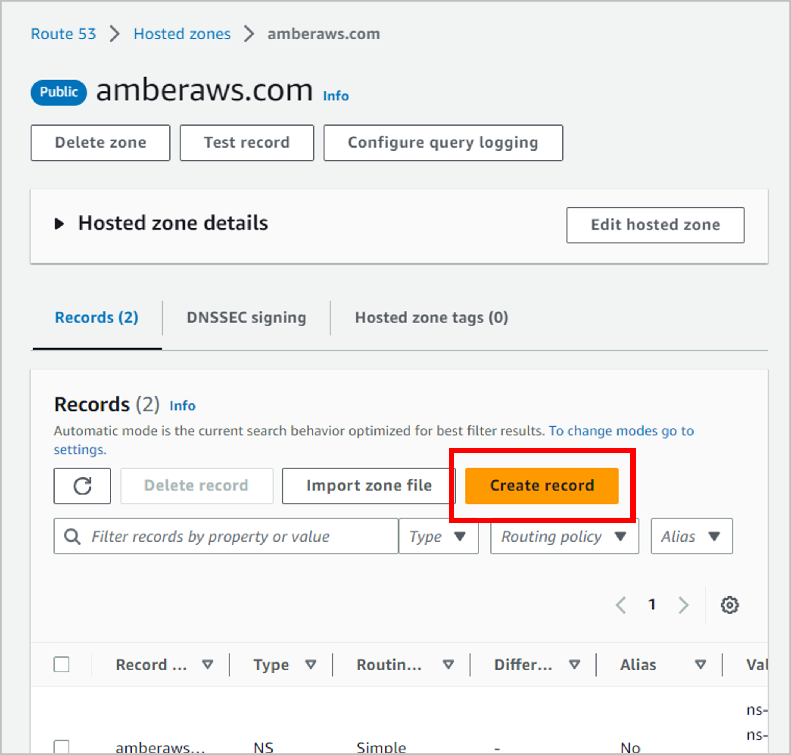Open the Type filter dropdown
791x755 pixels.
(439, 536)
